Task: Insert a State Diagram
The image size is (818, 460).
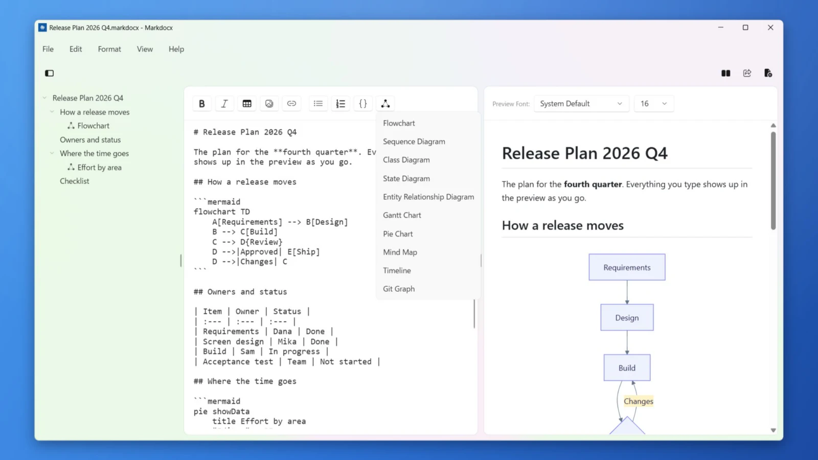Action: (x=428, y=178)
